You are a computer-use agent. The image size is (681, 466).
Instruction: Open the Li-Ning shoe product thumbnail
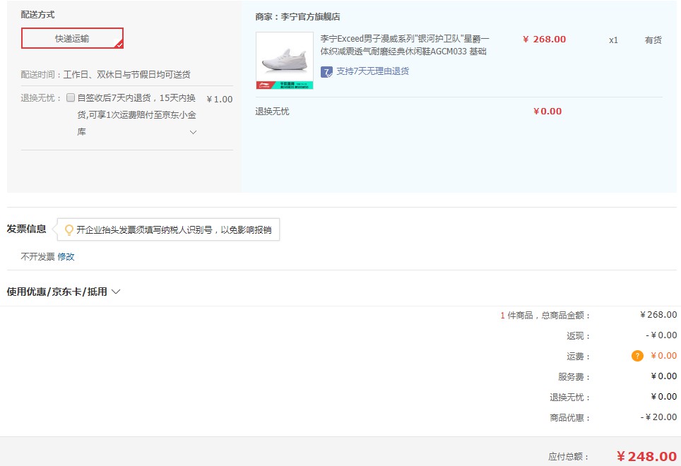(x=285, y=60)
